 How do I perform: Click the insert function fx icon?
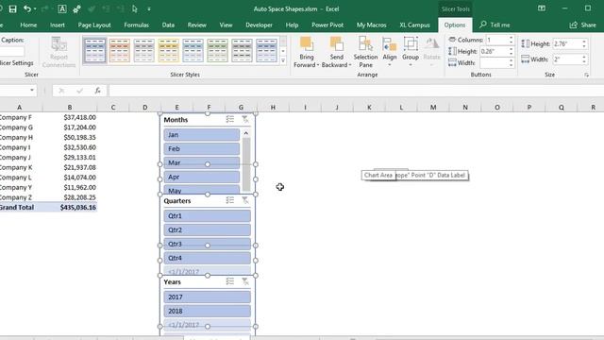(98, 91)
